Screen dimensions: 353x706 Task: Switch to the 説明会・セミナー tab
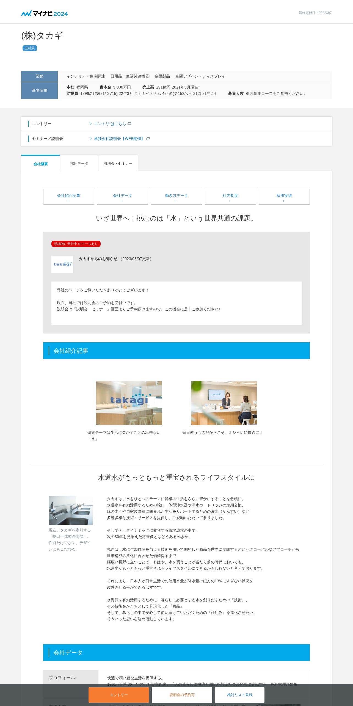118,163
